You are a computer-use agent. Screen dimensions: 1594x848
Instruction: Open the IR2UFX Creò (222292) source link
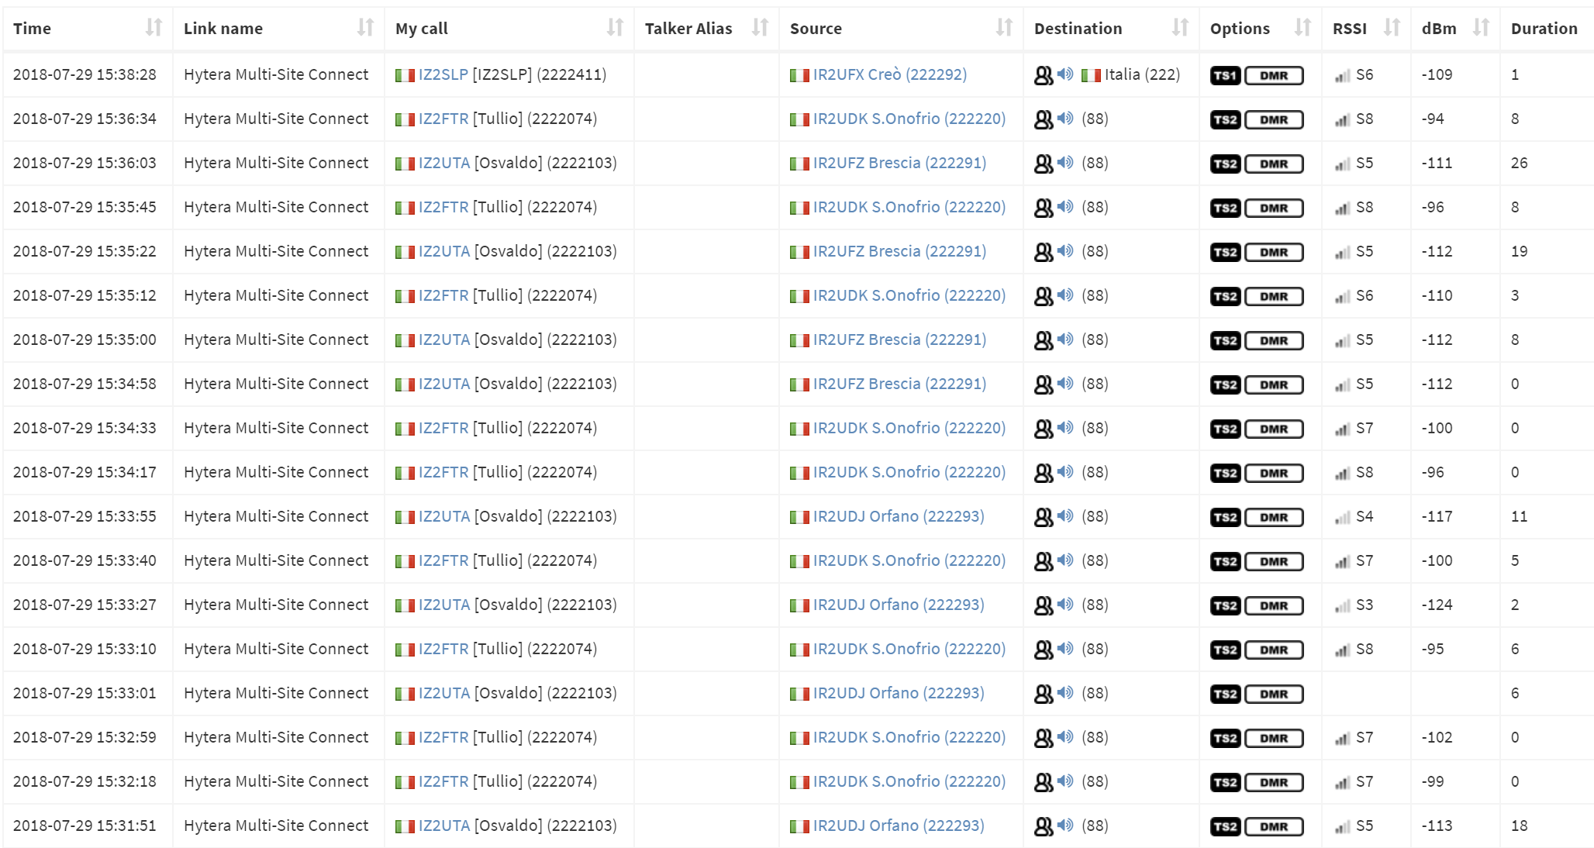click(x=890, y=74)
